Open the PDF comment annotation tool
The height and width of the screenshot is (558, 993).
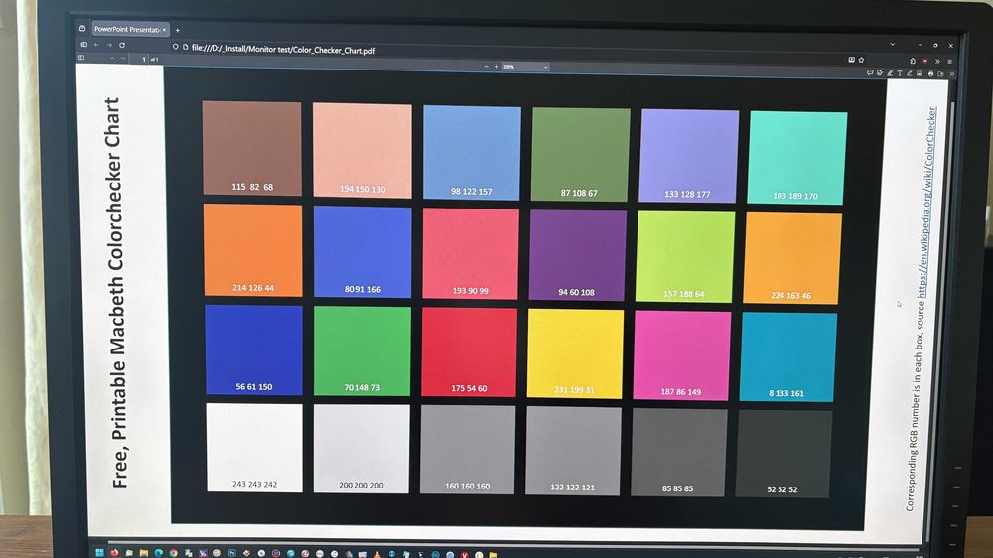click(x=870, y=72)
